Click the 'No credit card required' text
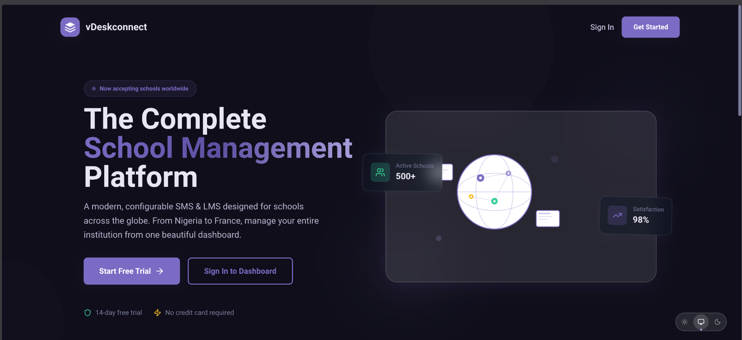This screenshot has width=742, height=340. tap(199, 313)
